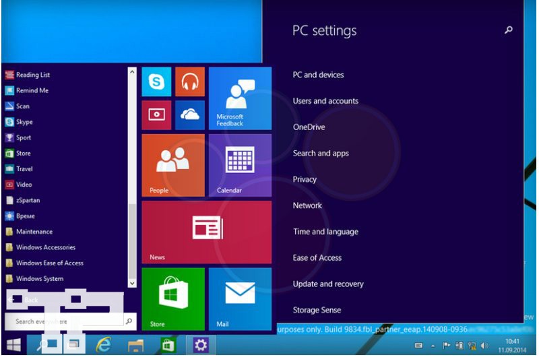This screenshot has height=357, width=539.
Task: Open Privacy settings
Action: [305, 179]
